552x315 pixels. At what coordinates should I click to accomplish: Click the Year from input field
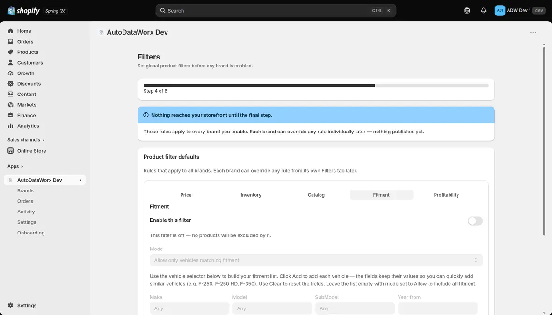[437, 308]
